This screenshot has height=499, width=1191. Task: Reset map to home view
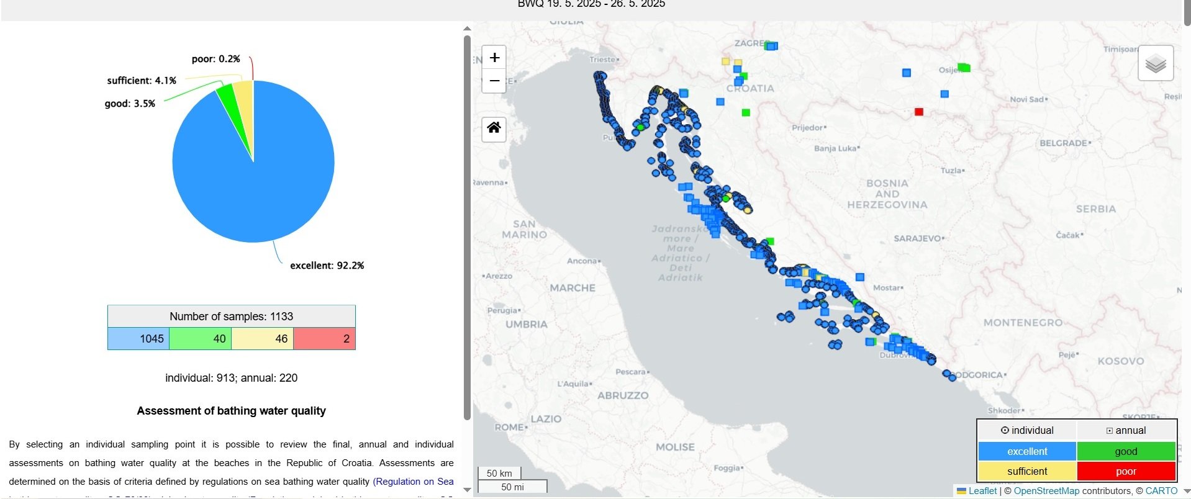pos(494,128)
